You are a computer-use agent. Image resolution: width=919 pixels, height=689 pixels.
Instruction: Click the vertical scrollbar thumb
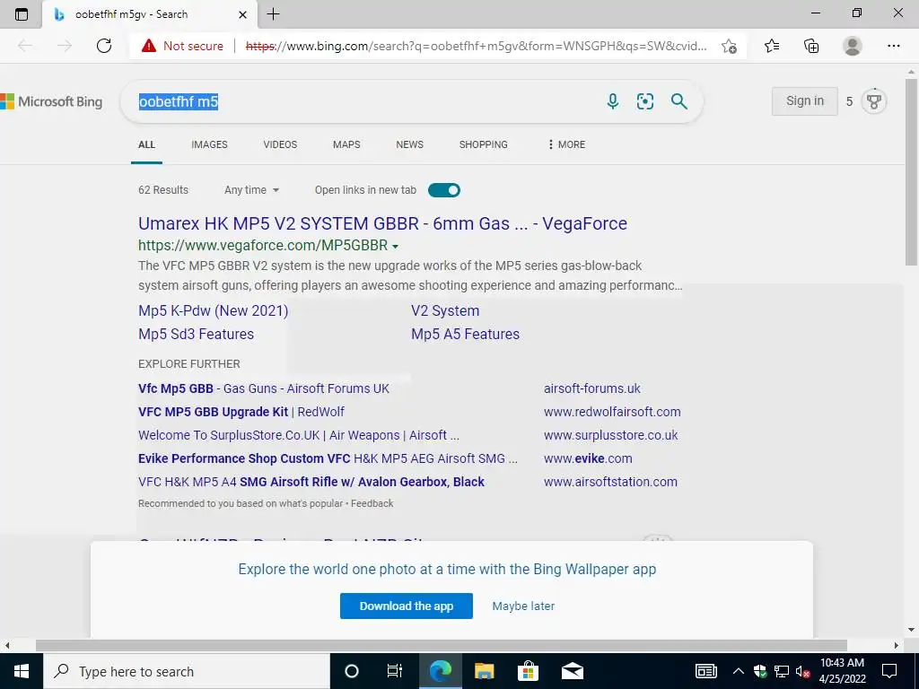[912, 171]
